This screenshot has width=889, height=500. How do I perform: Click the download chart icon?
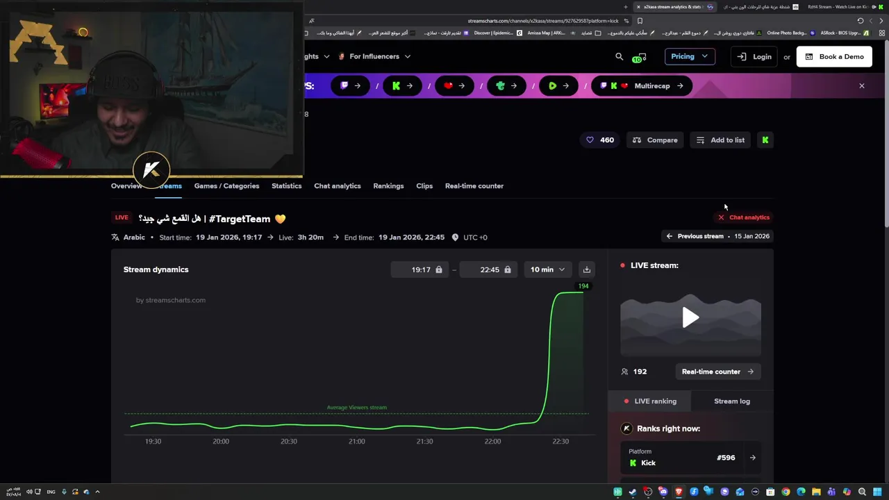pos(587,269)
